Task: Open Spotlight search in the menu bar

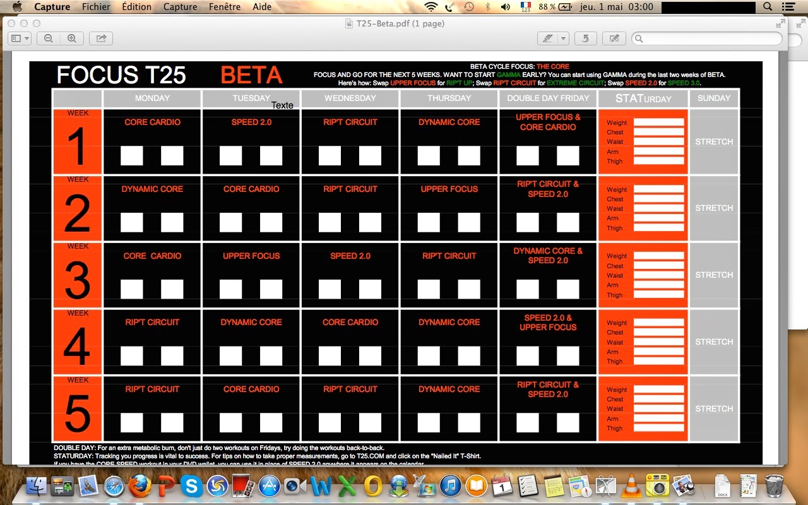Action: point(768,7)
